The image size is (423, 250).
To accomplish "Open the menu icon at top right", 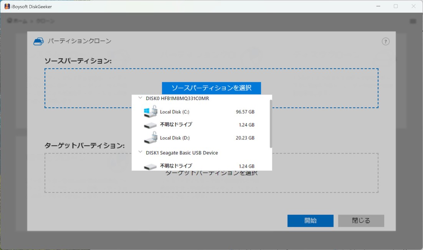I will pos(413,21).
